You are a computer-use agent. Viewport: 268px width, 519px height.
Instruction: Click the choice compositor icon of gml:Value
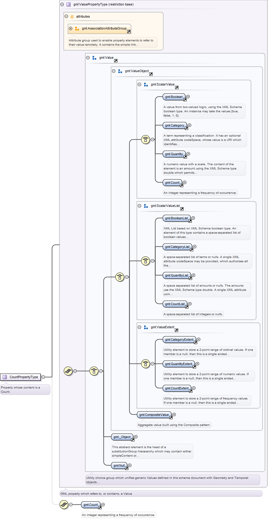click(94, 371)
